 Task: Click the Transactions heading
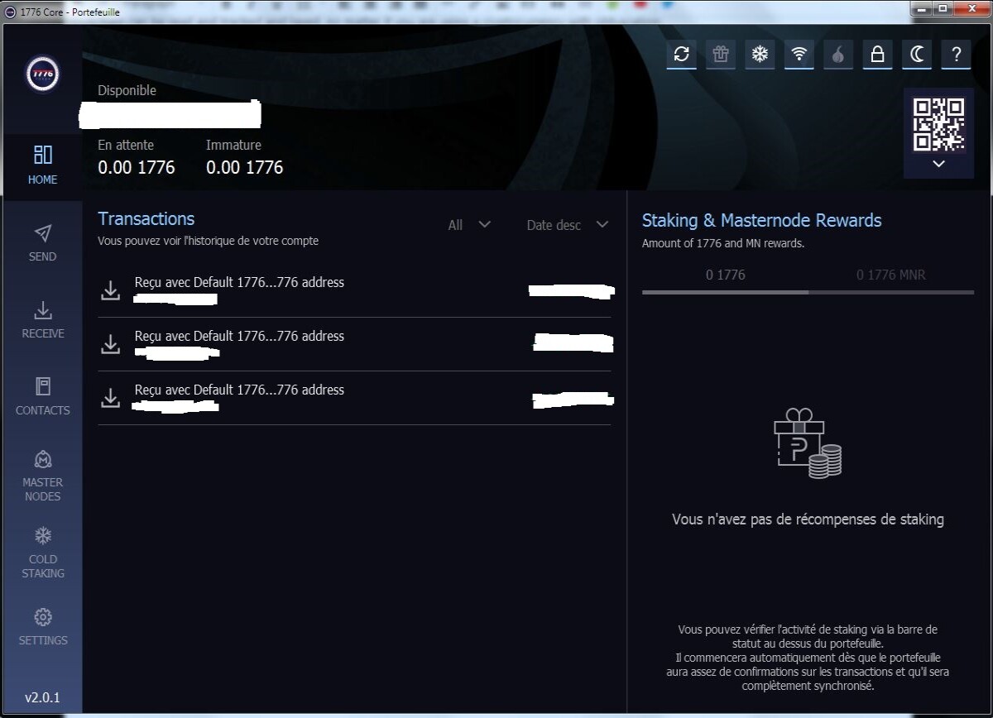click(146, 219)
